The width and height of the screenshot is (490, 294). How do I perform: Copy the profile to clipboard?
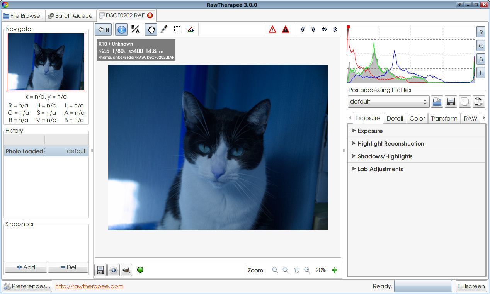[x=465, y=102]
